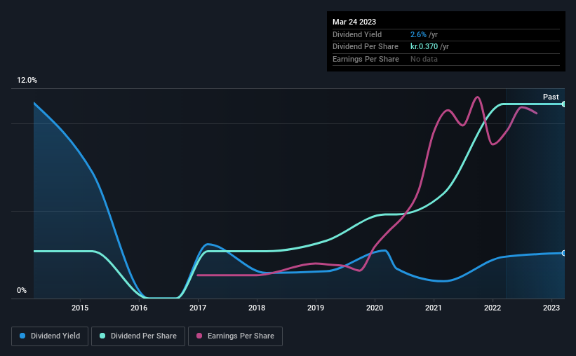Click the 2.6% dividend yield value in tooltip

pos(418,34)
